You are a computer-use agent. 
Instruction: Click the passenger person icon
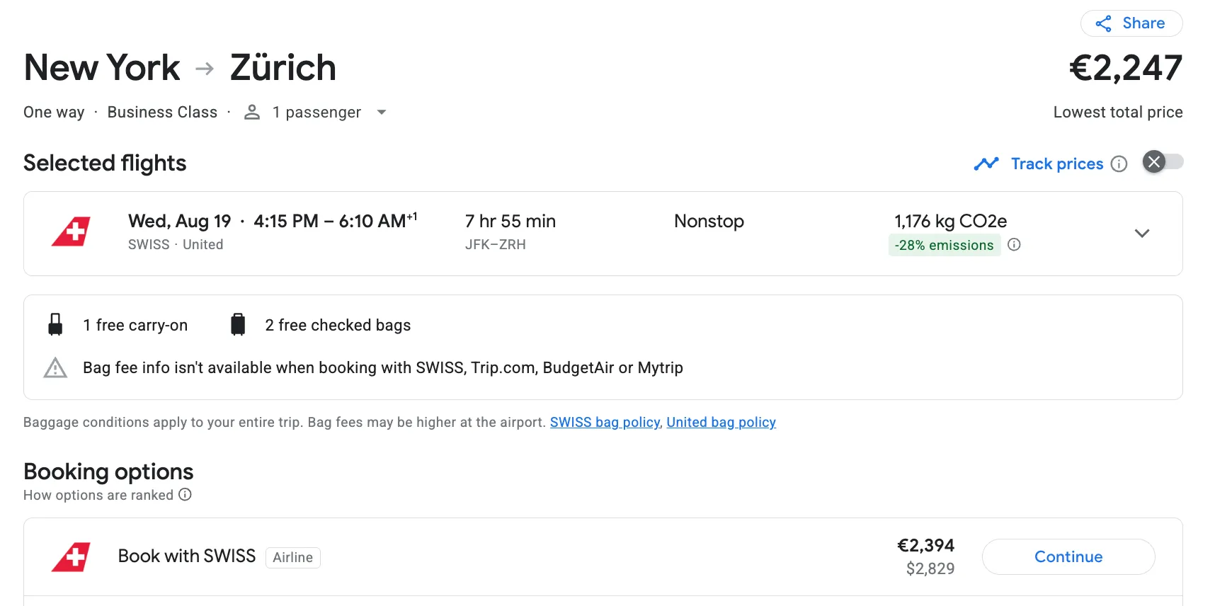point(252,112)
